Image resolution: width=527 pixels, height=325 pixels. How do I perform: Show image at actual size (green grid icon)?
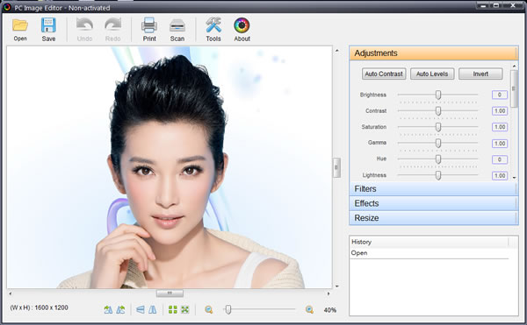(x=173, y=309)
